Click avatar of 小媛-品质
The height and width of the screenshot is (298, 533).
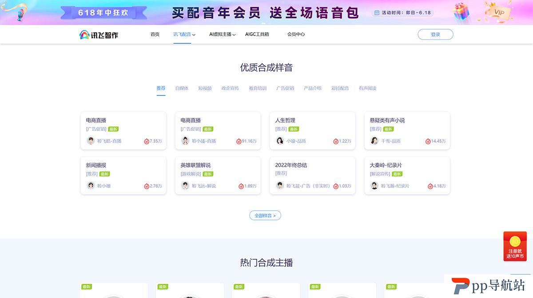click(280, 141)
